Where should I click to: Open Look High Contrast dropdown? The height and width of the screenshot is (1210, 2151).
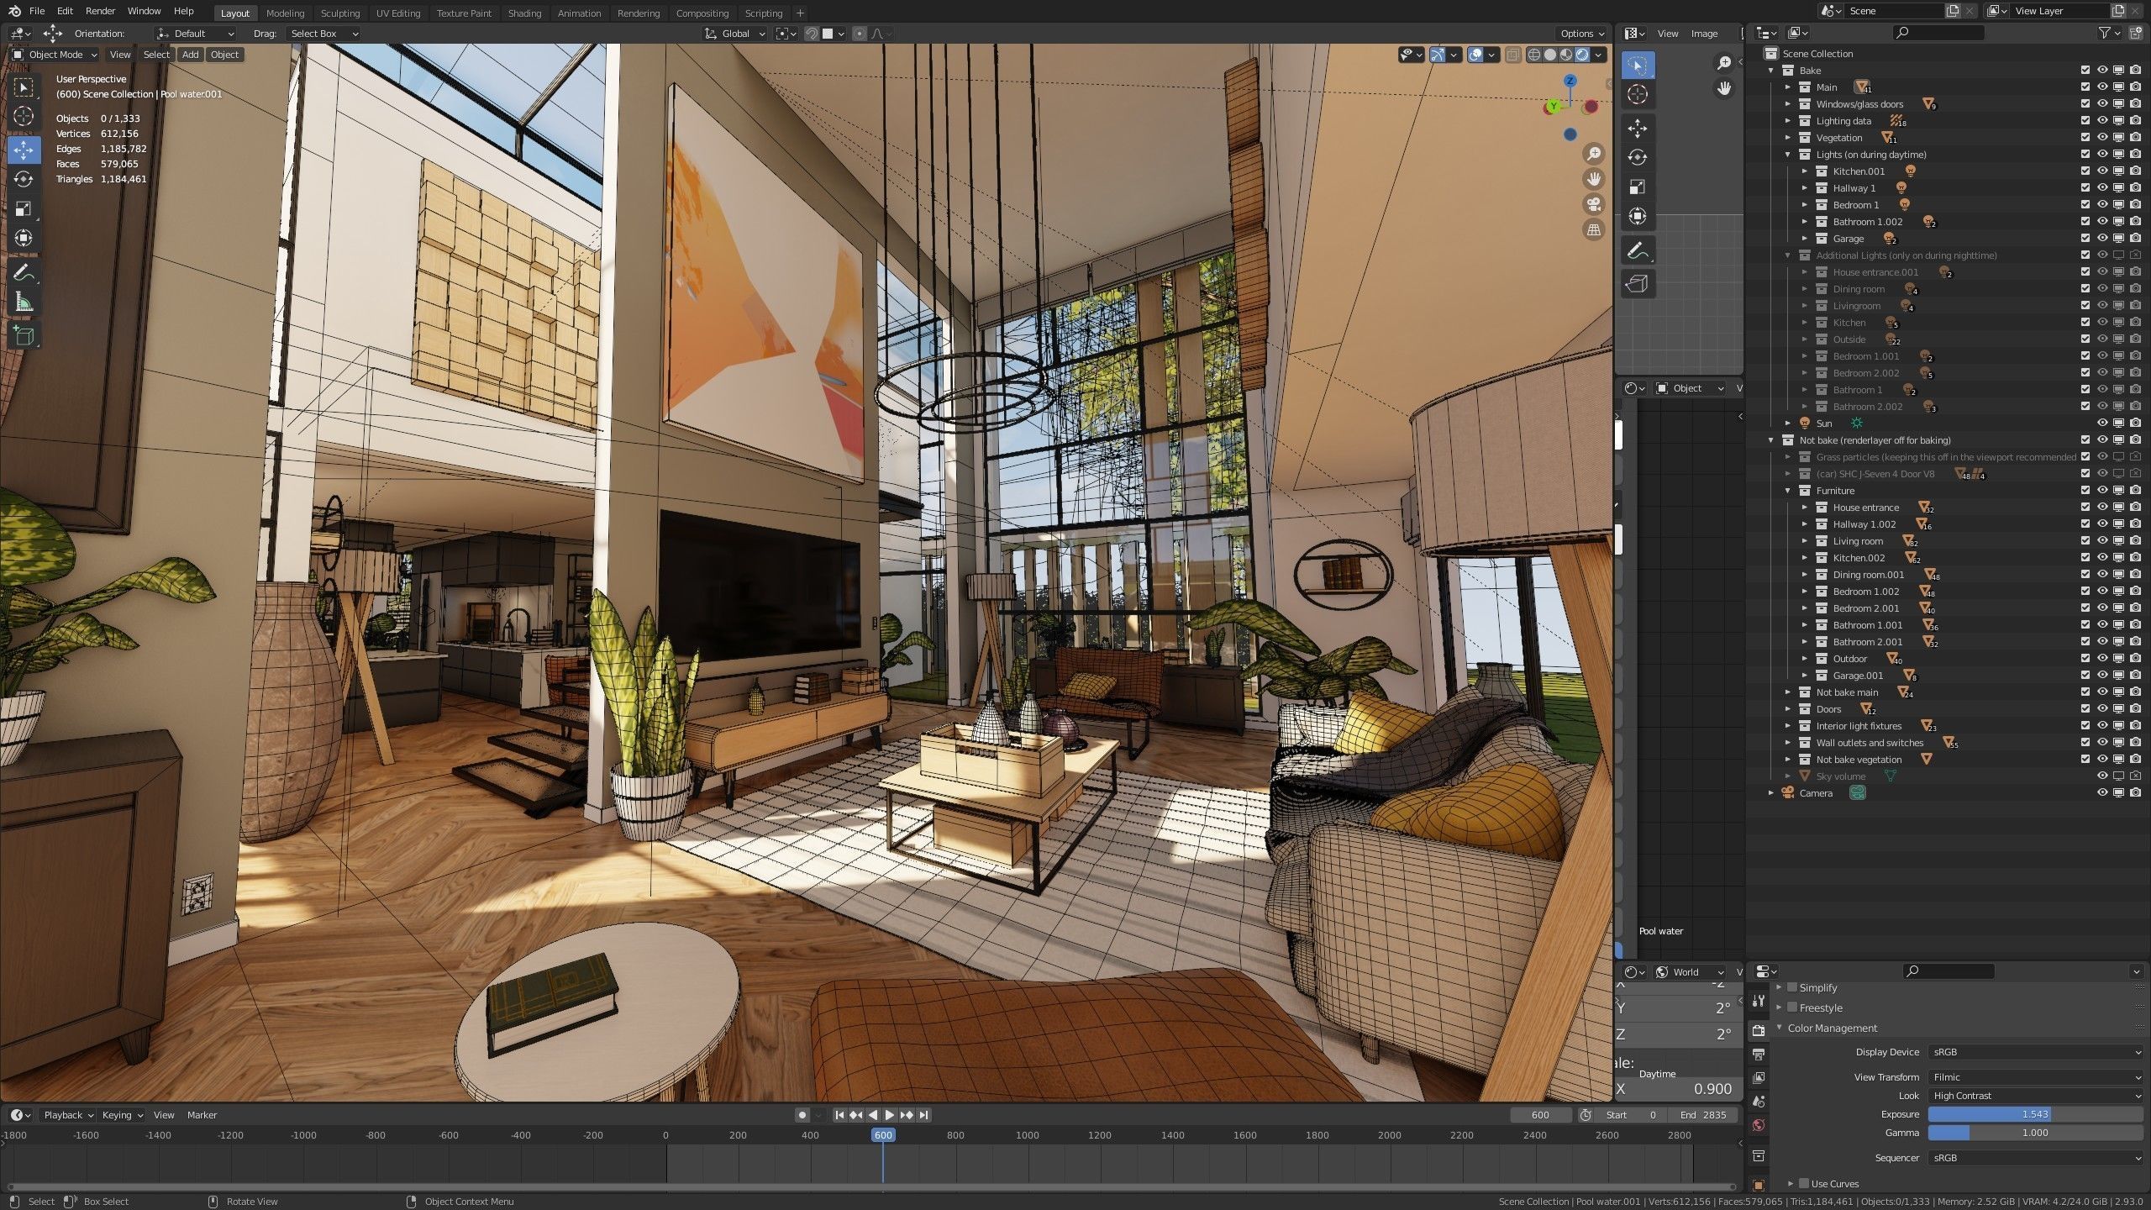[2036, 1096]
